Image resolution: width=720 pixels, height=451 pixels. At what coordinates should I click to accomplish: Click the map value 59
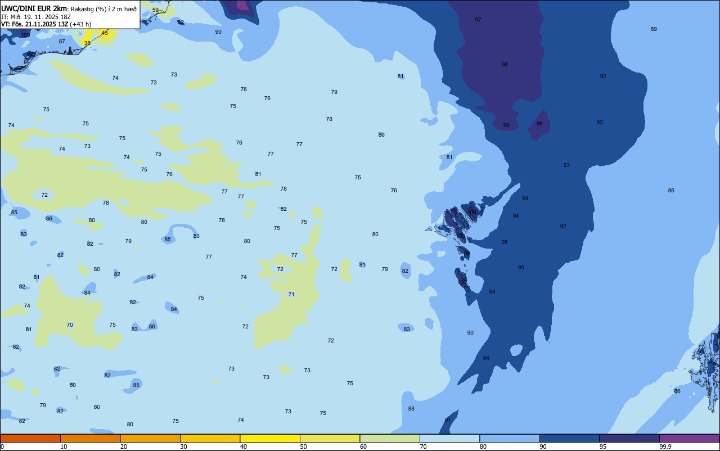click(155, 10)
